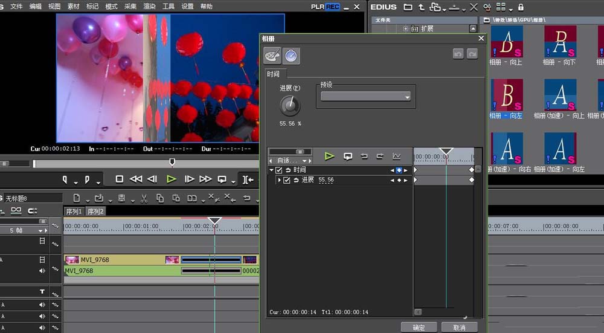Viewport: 604px width, 333px height.
Task: Click the scissors cut icon in timeline toolbar
Action: (x=144, y=198)
